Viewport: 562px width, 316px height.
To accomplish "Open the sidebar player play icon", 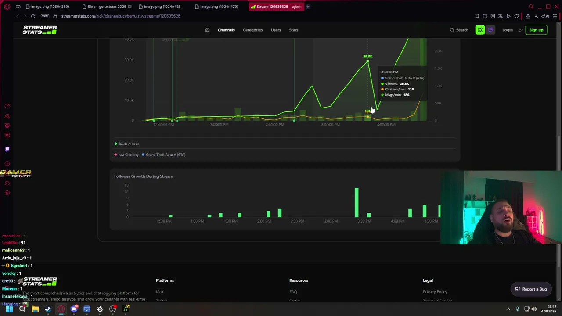I will [x=7, y=164].
